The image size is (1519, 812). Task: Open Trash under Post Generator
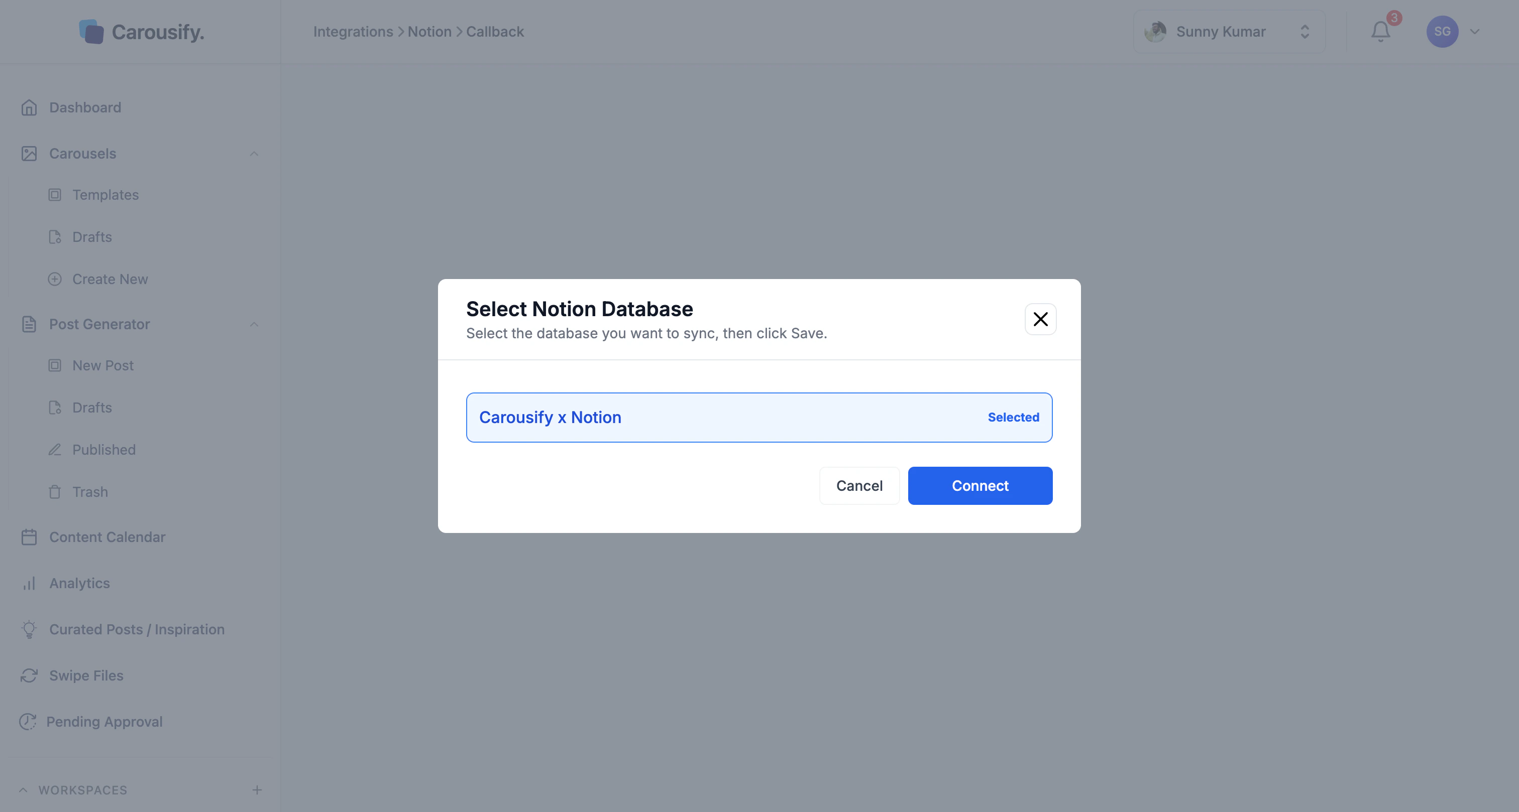[90, 492]
